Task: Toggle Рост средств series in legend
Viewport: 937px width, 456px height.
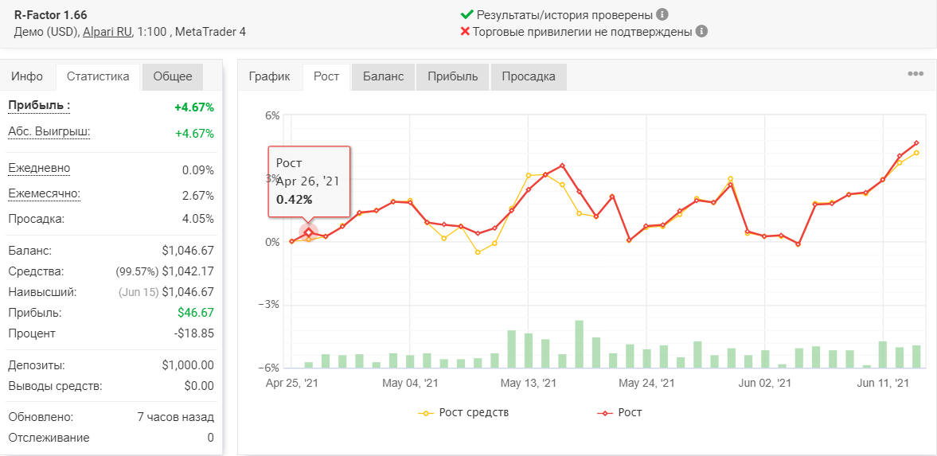Action: (x=463, y=412)
